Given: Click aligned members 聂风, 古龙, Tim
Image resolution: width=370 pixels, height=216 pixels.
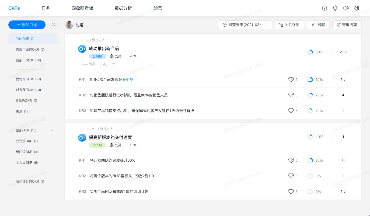Looking at the screenshot, I should coord(102,64).
